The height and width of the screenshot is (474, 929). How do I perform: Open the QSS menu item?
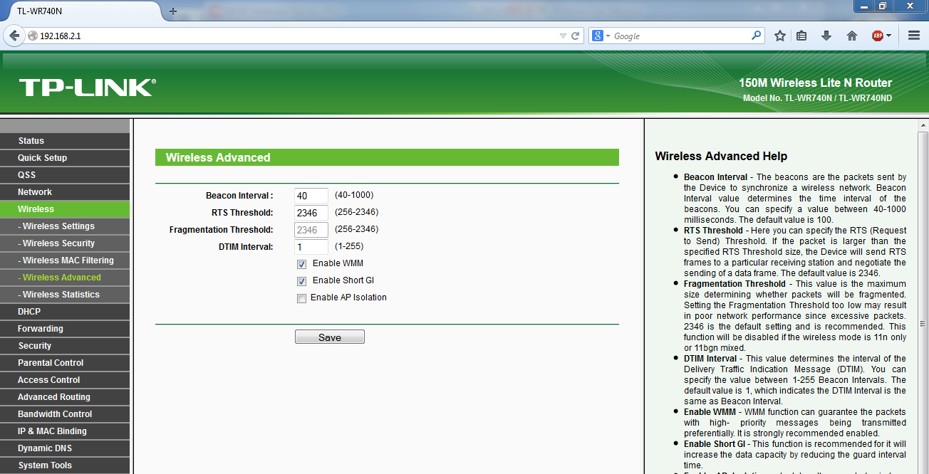65,175
